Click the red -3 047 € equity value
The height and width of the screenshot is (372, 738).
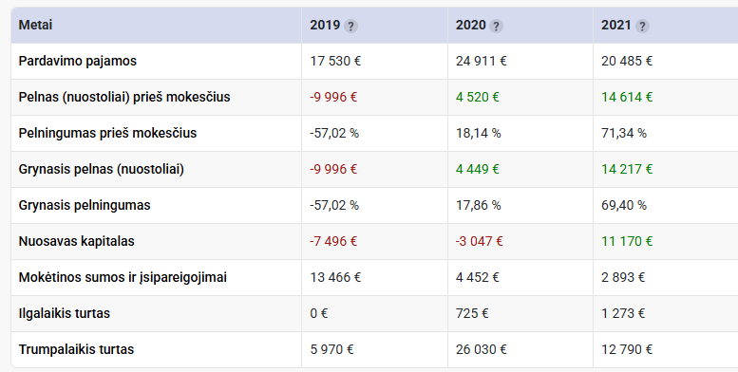point(479,241)
